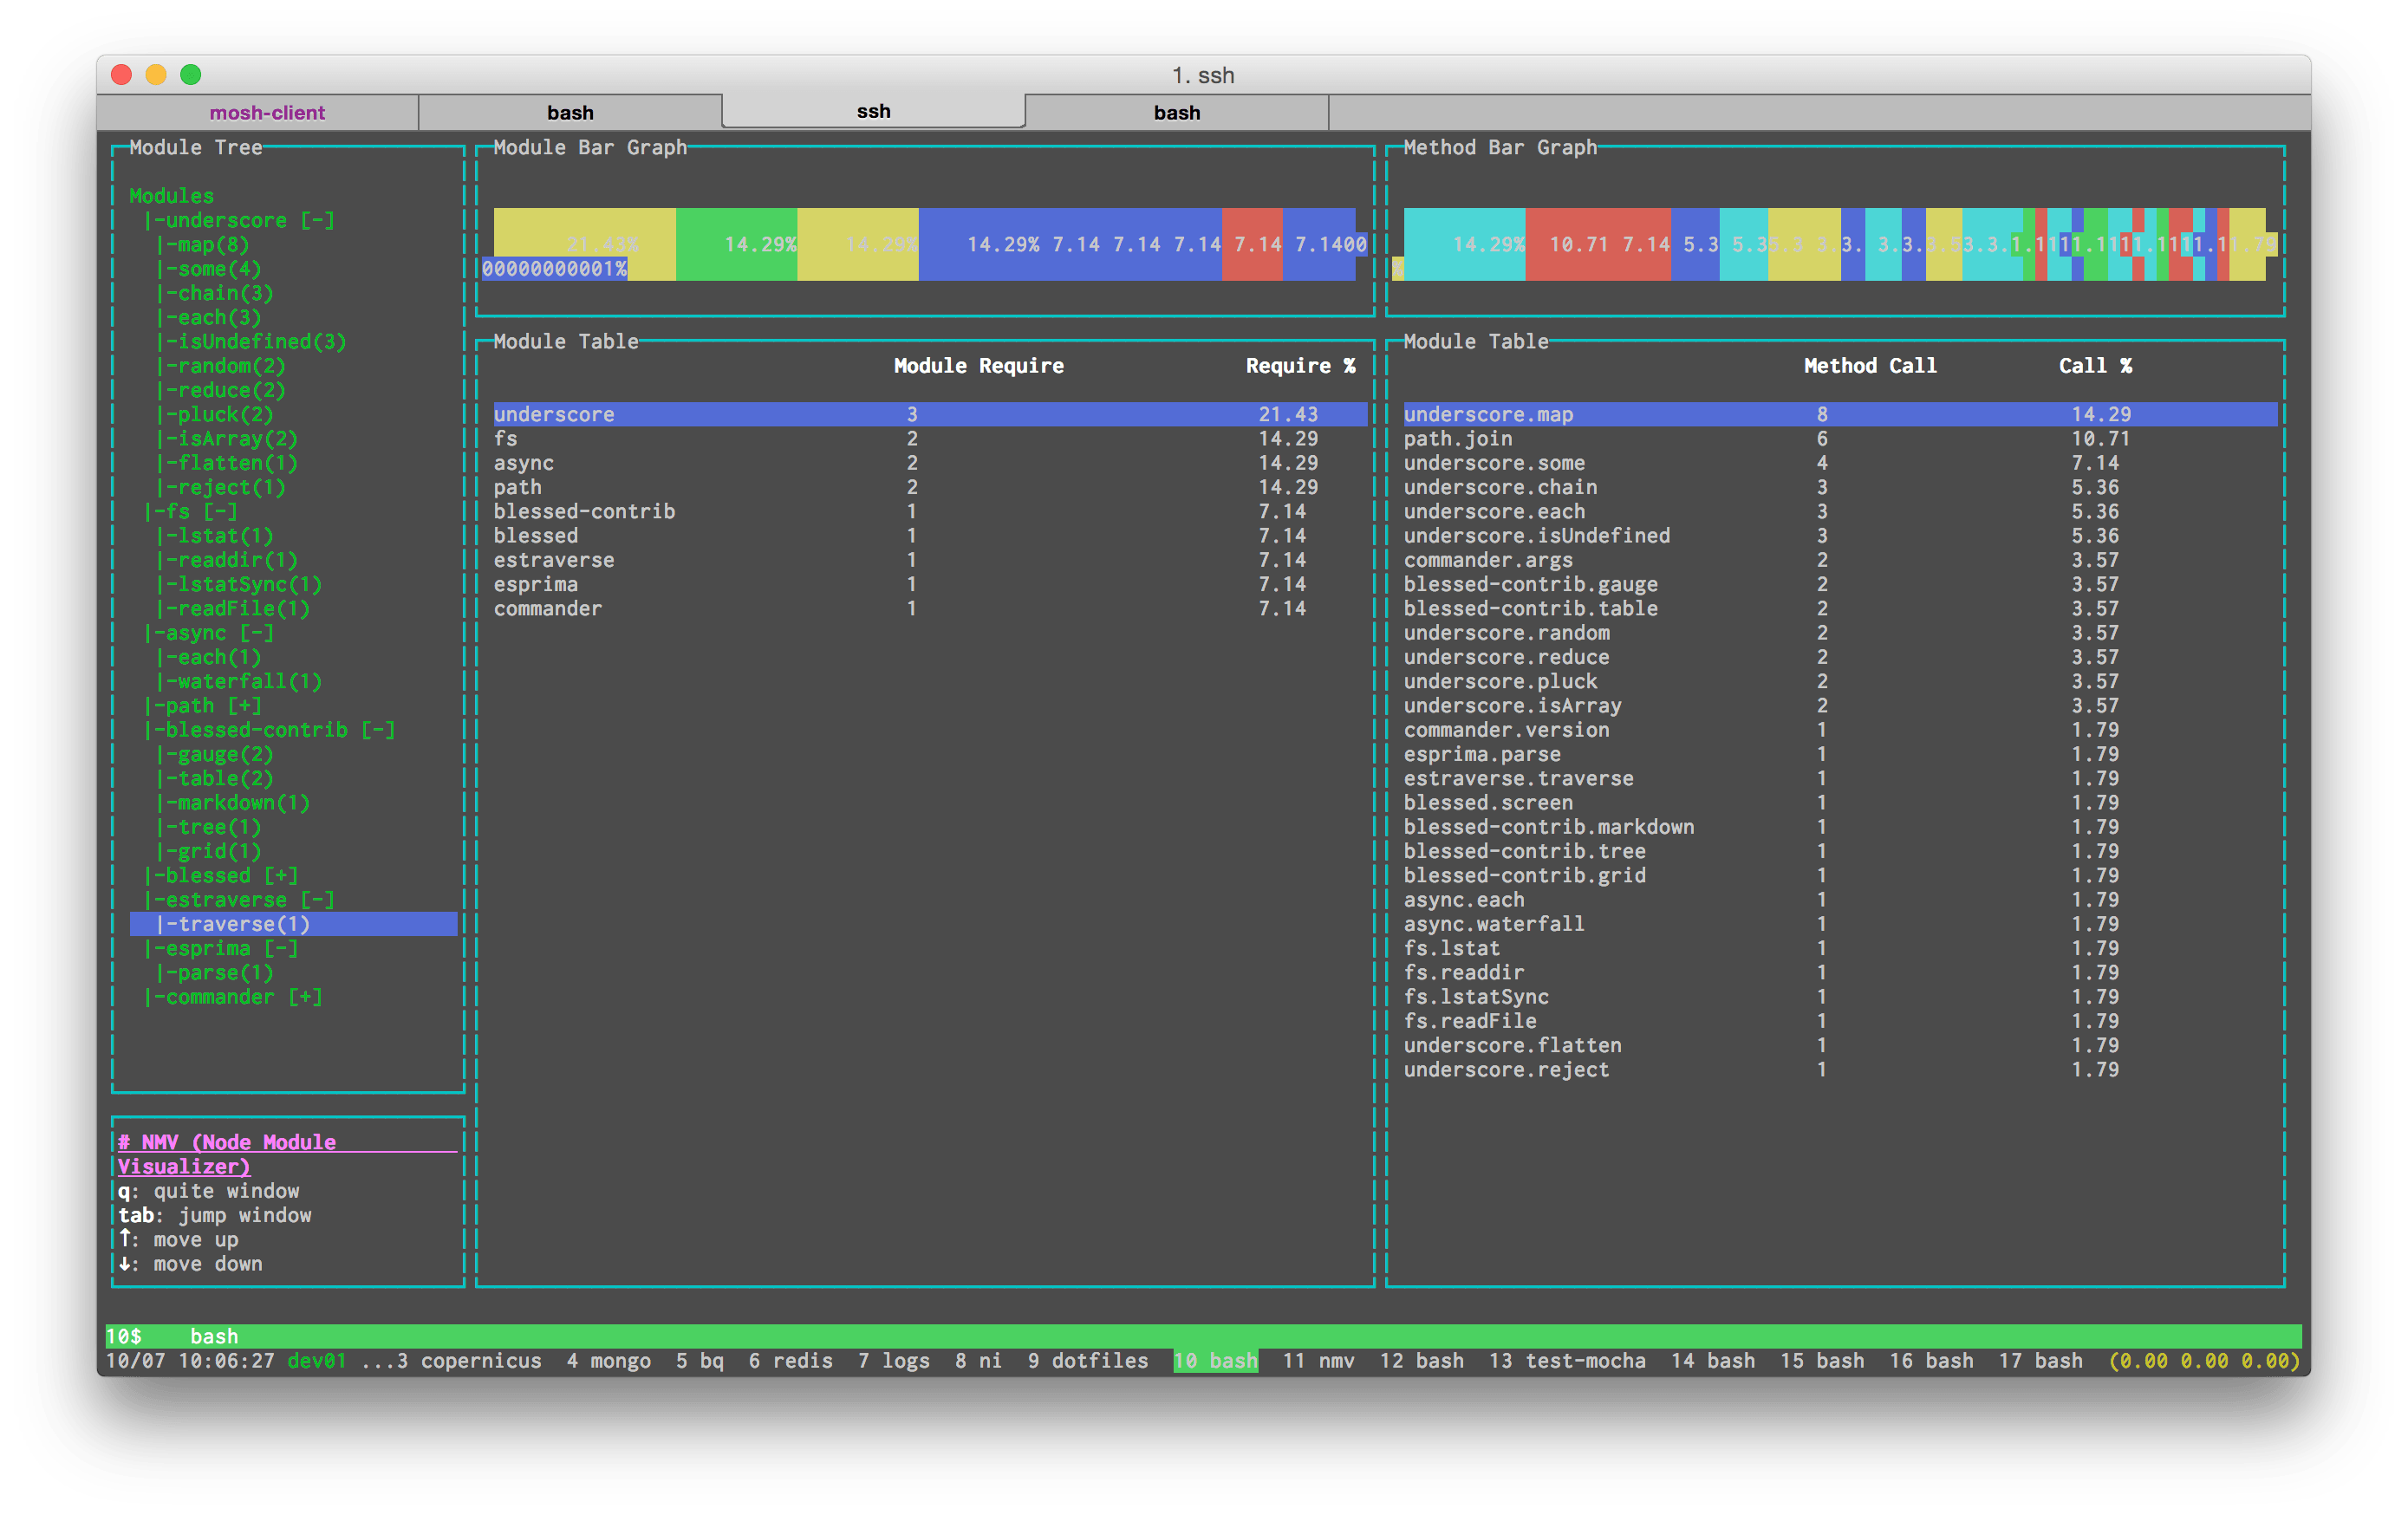Select isUndefined(3) tree entry
Viewport: 2408px width, 1515px height.
click(x=251, y=341)
